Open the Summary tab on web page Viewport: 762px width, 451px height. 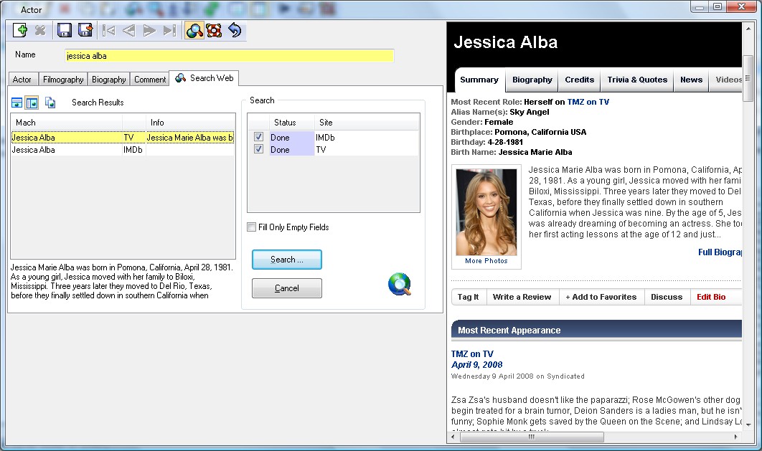(x=479, y=80)
